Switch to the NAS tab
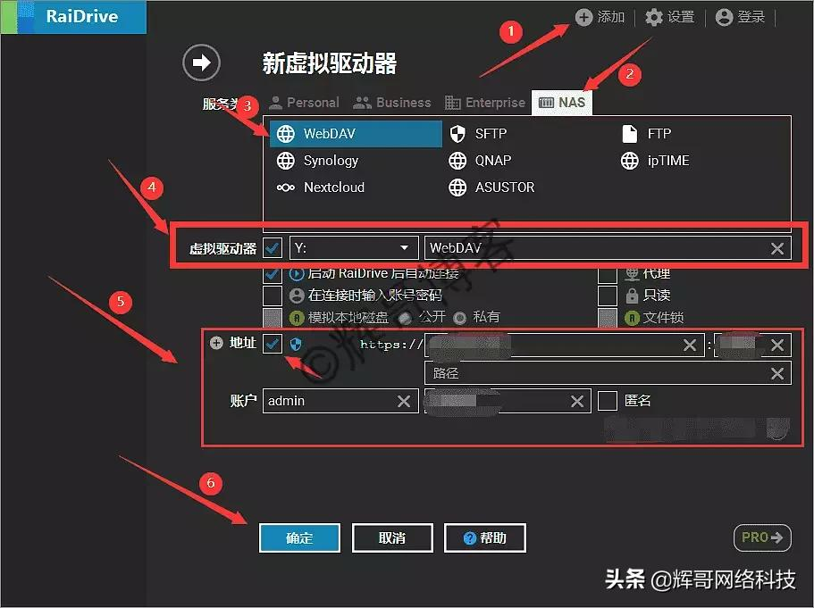This screenshot has width=814, height=608. 562,102
